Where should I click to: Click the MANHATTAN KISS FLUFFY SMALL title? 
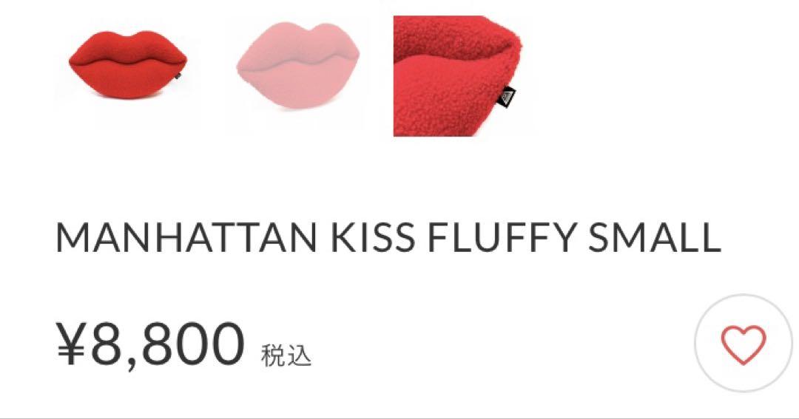pyautogui.click(x=388, y=237)
